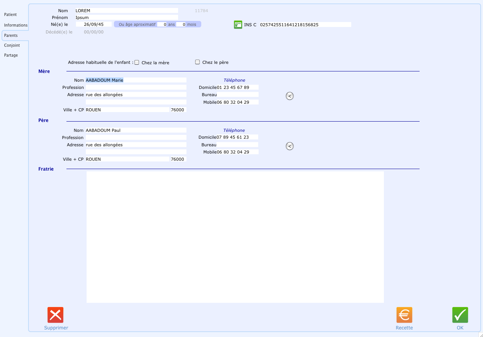This screenshot has width=483, height=337.
Task: Click the round arrow button beside Mère's phones
Action: pyautogui.click(x=290, y=96)
